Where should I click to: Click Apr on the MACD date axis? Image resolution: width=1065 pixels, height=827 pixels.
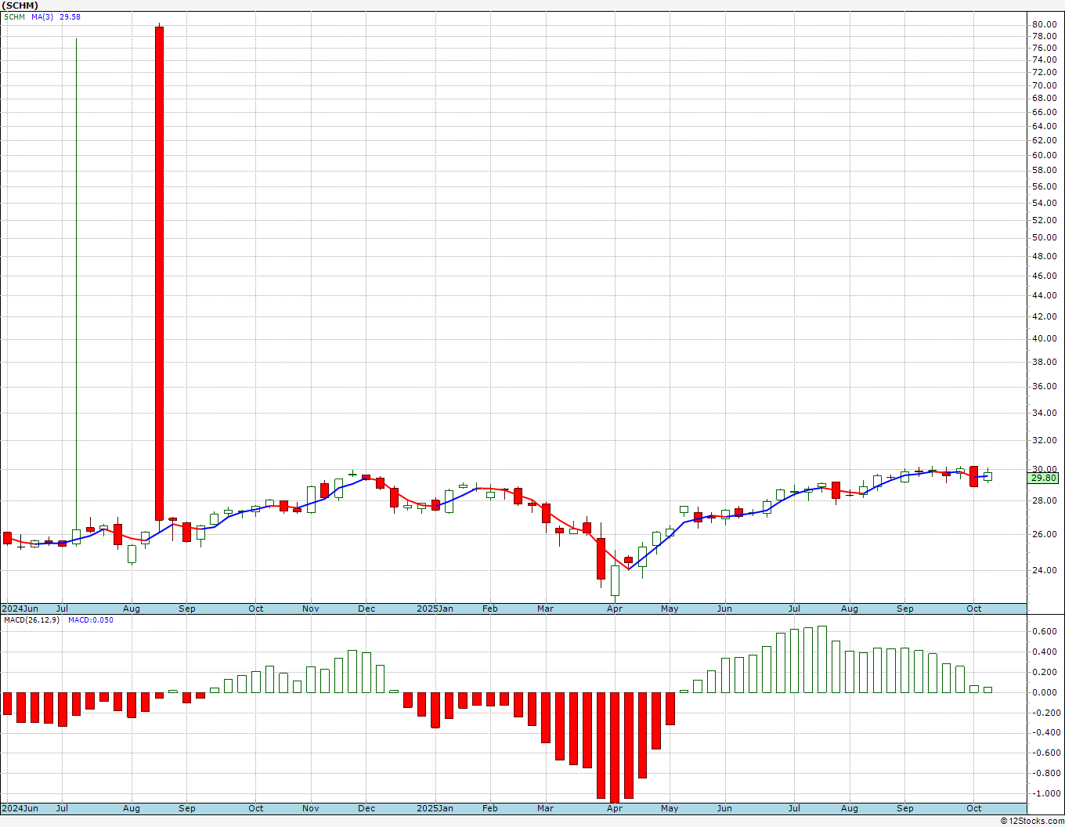click(615, 808)
